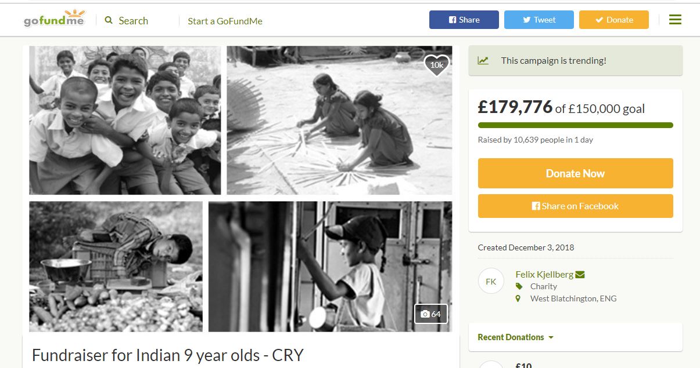Click the FK avatar circle
700x368 pixels.
pyautogui.click(x=491, y=281)
